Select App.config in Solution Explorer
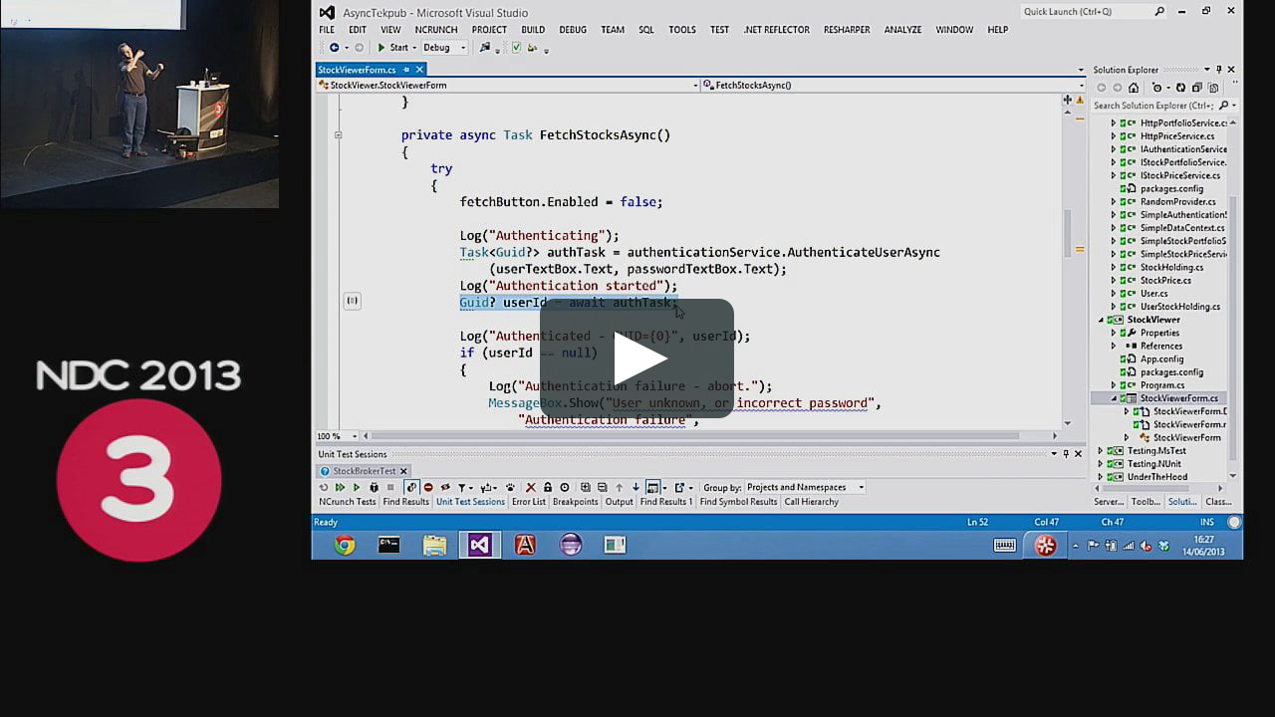Viewport: 1275px width, 717px height. coord(1161,359)
